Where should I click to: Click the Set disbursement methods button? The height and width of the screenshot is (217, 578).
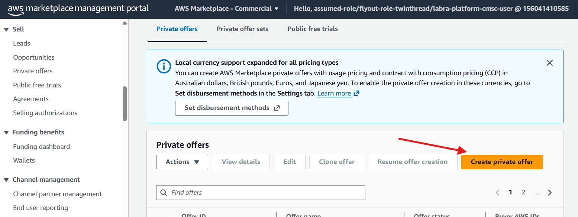tap(232, 108)
